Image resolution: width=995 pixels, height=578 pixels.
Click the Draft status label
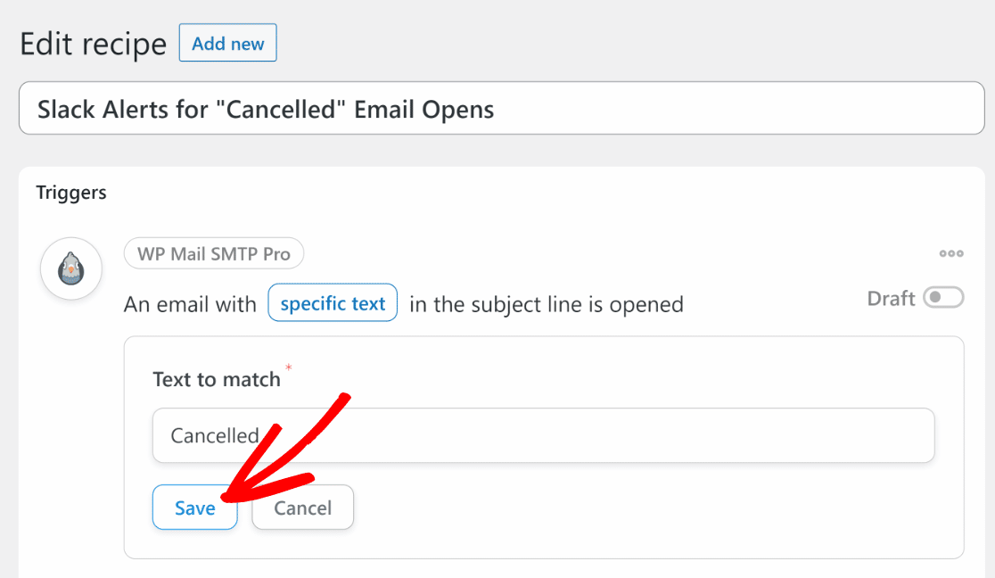(x=891, y=298)
